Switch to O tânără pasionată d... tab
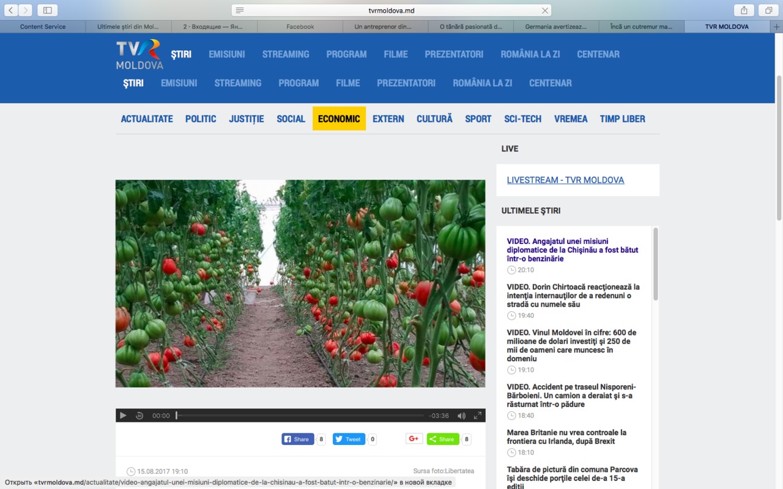783x489 pixels. point(471,27)
